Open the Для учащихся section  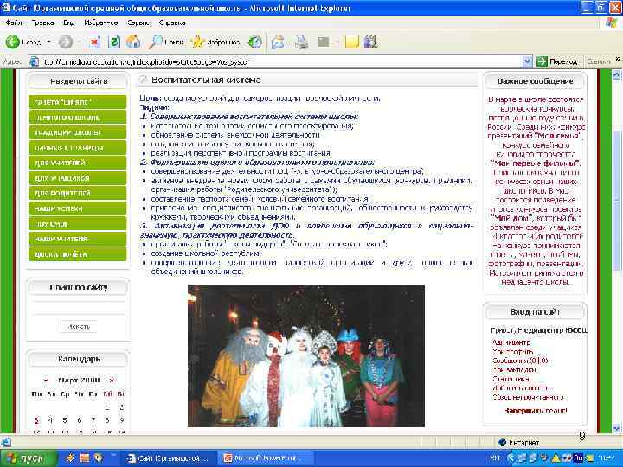pyautogui.click(x=78, y=178)
